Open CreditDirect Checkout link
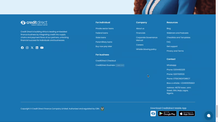The height and width of the screenshot is (122, 218). click(106, 61)
